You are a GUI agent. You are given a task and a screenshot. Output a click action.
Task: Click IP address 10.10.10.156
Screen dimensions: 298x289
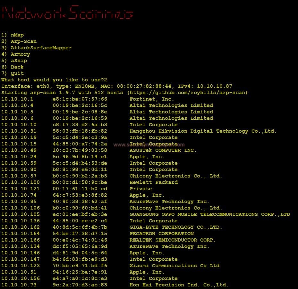click(x=21, y=278)
